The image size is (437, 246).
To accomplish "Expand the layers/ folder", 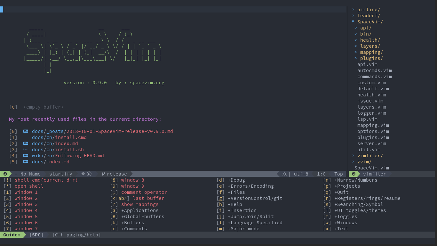I will [x=356, y=46].
